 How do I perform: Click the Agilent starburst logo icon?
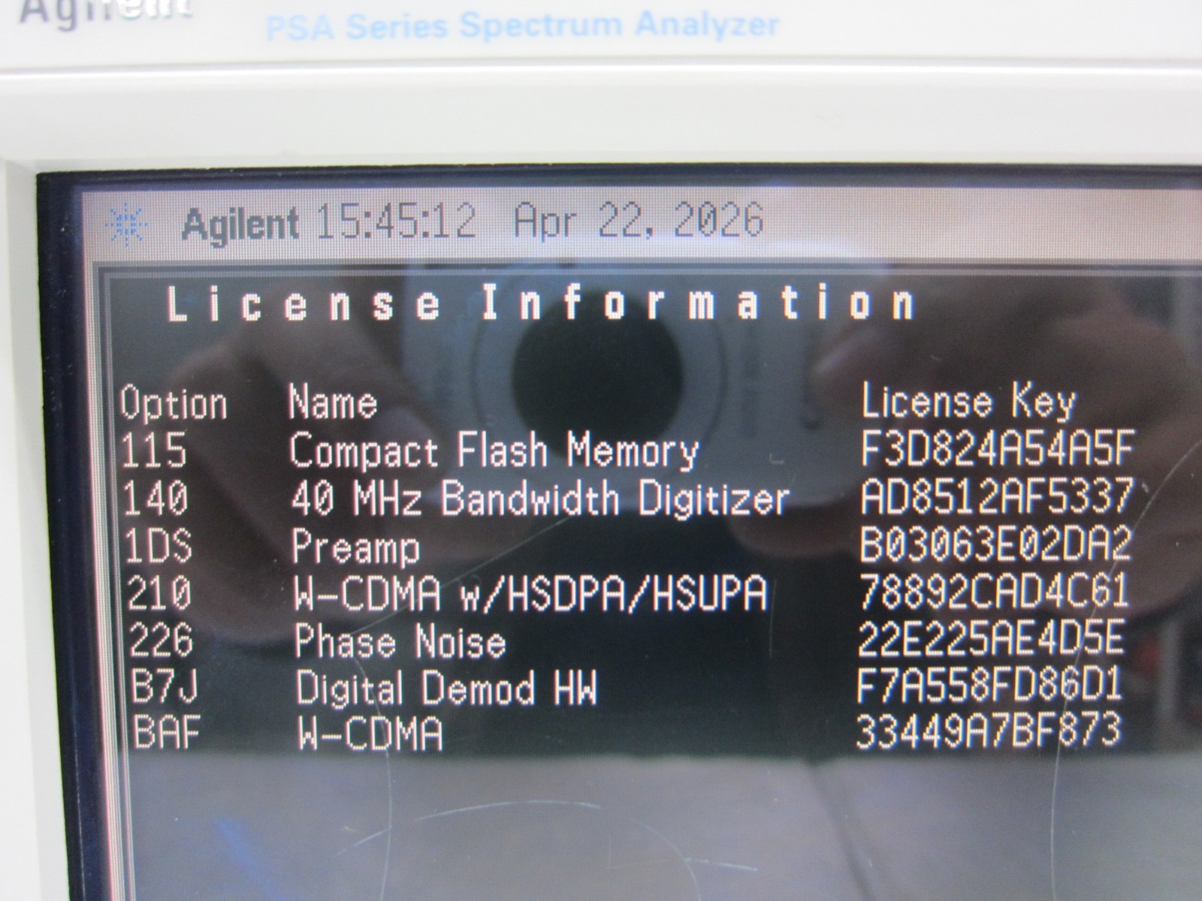pos(127,223)
